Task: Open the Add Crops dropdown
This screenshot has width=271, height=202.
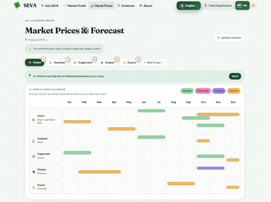Action: pyautogui.click(x=154, y=62)
